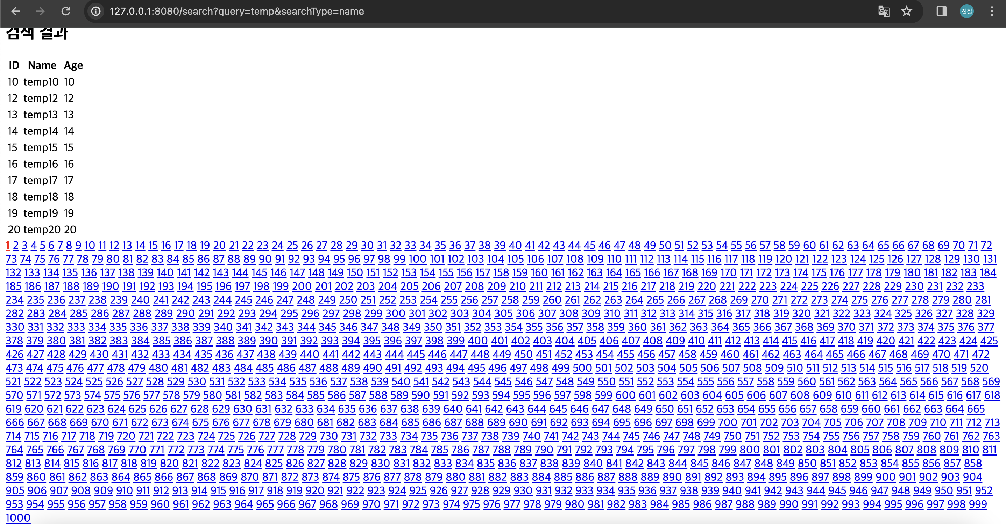1006x524 pixels.
Task: Focus the address bar URL
Action: [x=237, y=11]
